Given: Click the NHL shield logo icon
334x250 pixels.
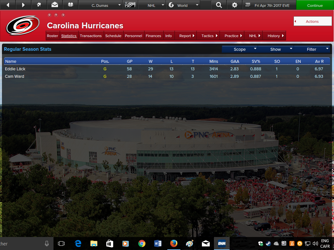Looking at the screenshot, I should 130,5.
